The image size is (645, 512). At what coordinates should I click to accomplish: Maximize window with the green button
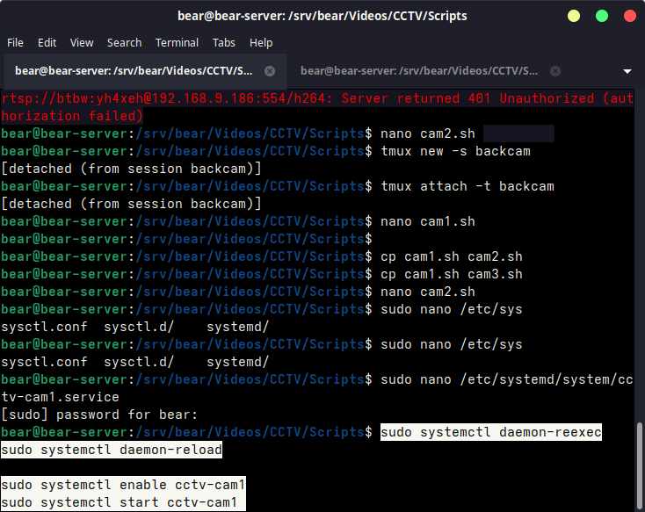(x=602, y=16)
